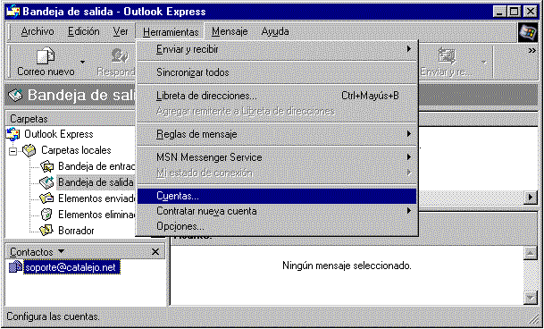Show more toolbar buttons chevron
Image resolution: width=544 pixels, height=329 pixels.
[x=531, y=51]
